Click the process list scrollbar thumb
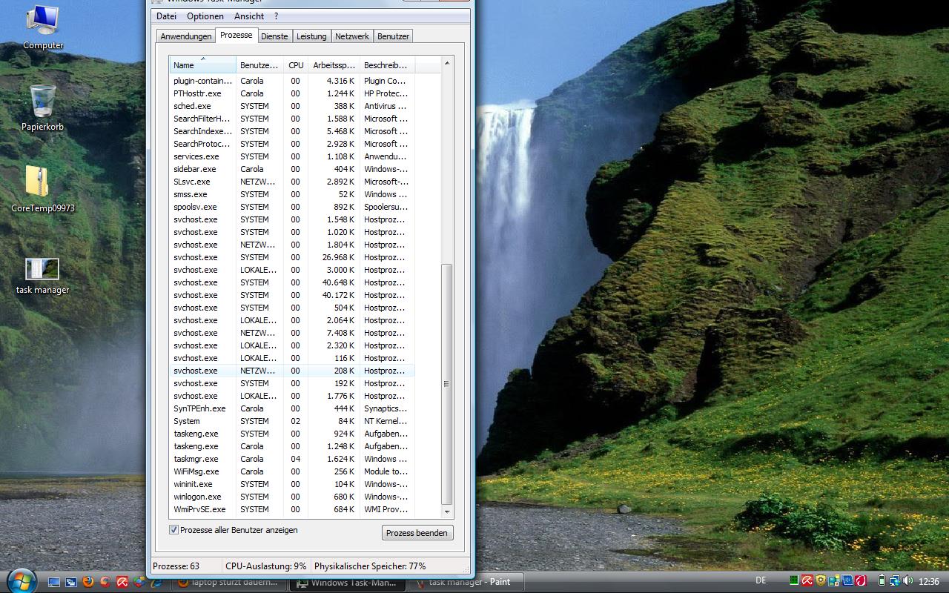 pos(446,384)
